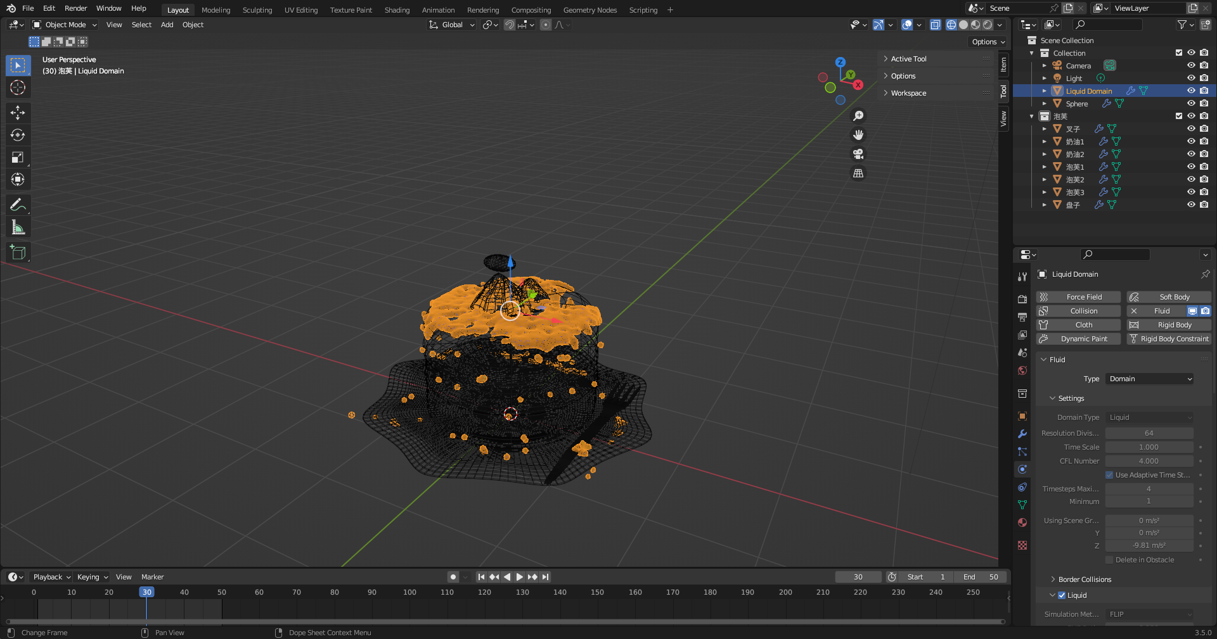Screen dimensions: 1217x639
Task: Open the viewport Add menu
Action: [x=167, y=25]
